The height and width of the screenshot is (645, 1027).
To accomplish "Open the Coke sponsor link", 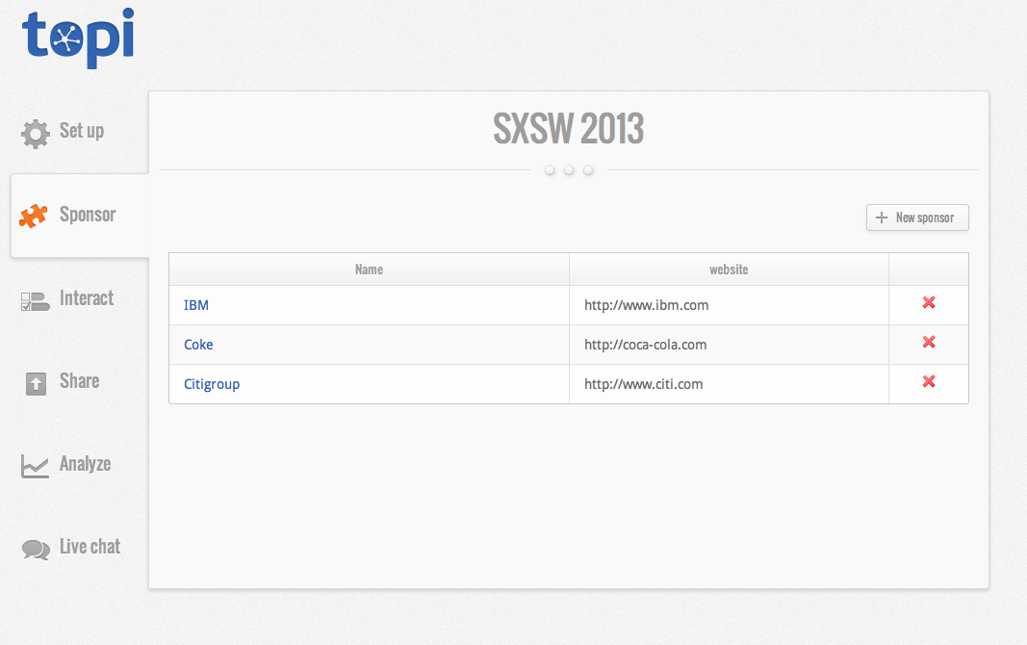I will click(x=198, y=345).
